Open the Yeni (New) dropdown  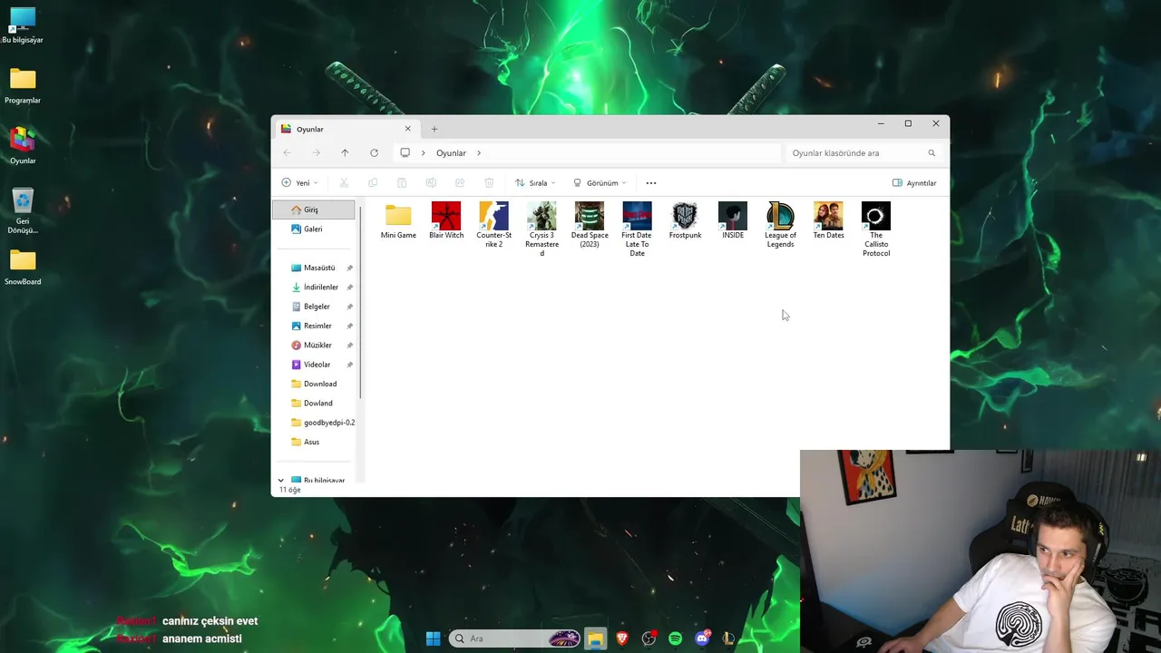coord(299,182)
